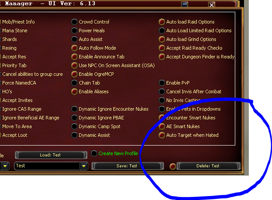
Task: Enable PvP checkbox
Action: (x=162, y=83)
